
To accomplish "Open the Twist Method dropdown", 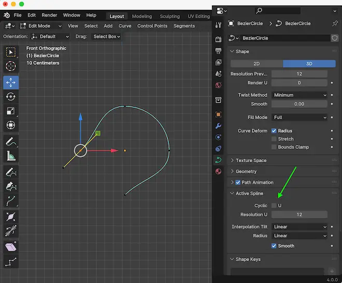I will click(300, 95).
